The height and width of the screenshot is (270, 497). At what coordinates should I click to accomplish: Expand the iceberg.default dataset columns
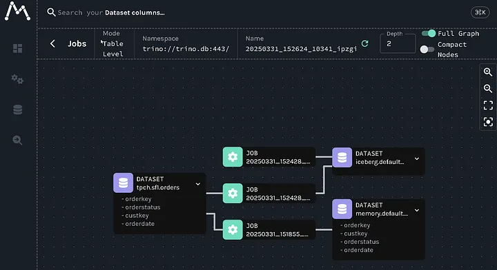point(417,158)
